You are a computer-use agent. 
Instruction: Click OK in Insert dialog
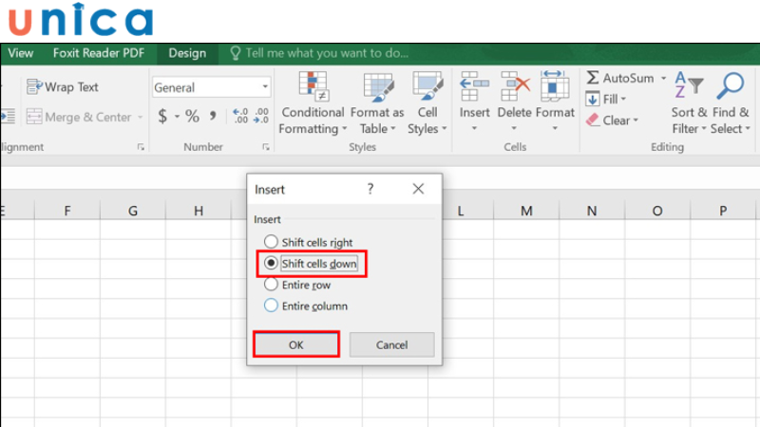coord(296,344)
